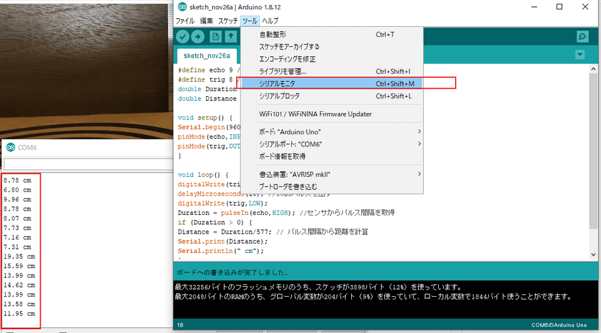Click the Arduino logo in the sketch title bar

pyautogui.click(x=182, y=7)
